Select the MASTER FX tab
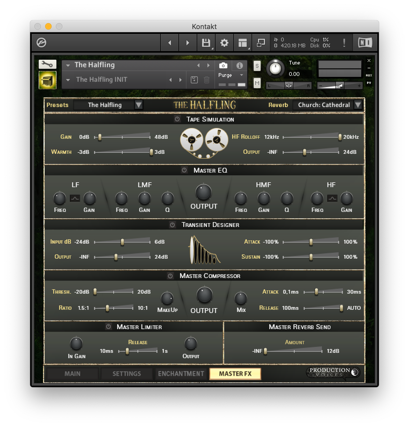409x427 pixels. [235, 373]
